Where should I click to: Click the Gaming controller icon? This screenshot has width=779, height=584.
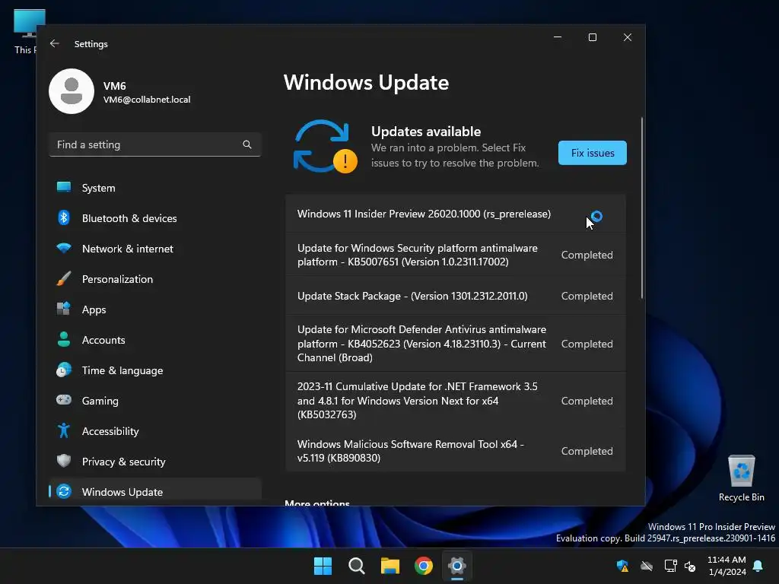coord(64,400)
